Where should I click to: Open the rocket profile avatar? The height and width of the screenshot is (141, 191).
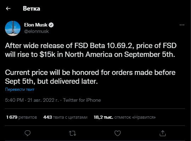click(13, 28)
